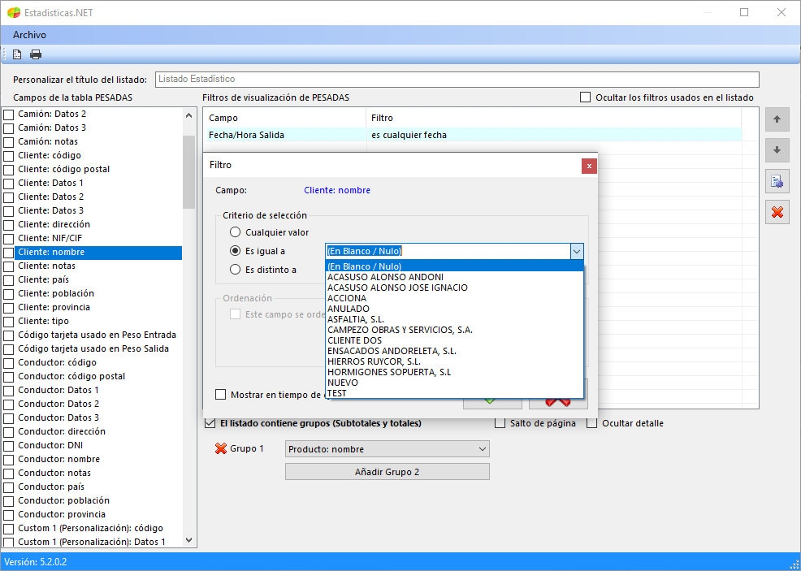This screenshot has width=801, height=571.
Task: Choose 'CAMPEZO OBRAS Y SERVICIOS, S.A.' option
Action: pyautogui.click(x=455, y=330)
